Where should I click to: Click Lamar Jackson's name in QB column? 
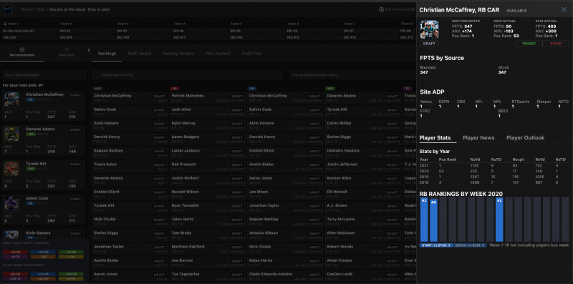click(x=186, y=150)
